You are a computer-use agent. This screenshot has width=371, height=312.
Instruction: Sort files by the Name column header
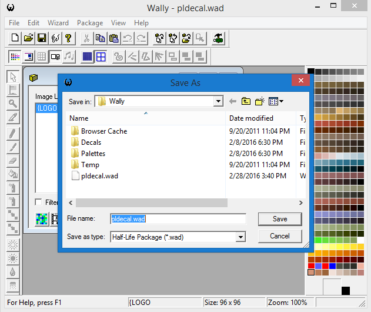point(145,118)
